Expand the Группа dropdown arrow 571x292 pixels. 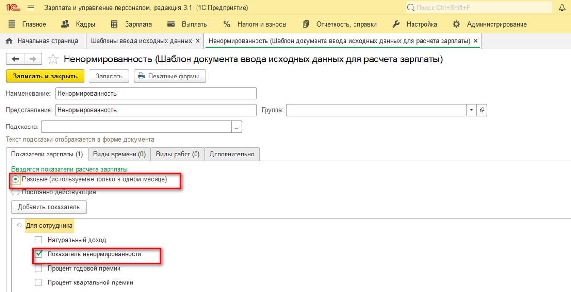pos(471,110)
